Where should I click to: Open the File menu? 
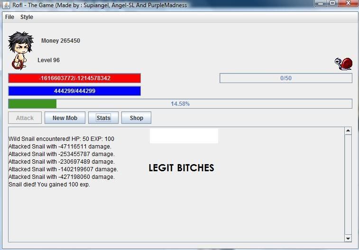point(9,17)
